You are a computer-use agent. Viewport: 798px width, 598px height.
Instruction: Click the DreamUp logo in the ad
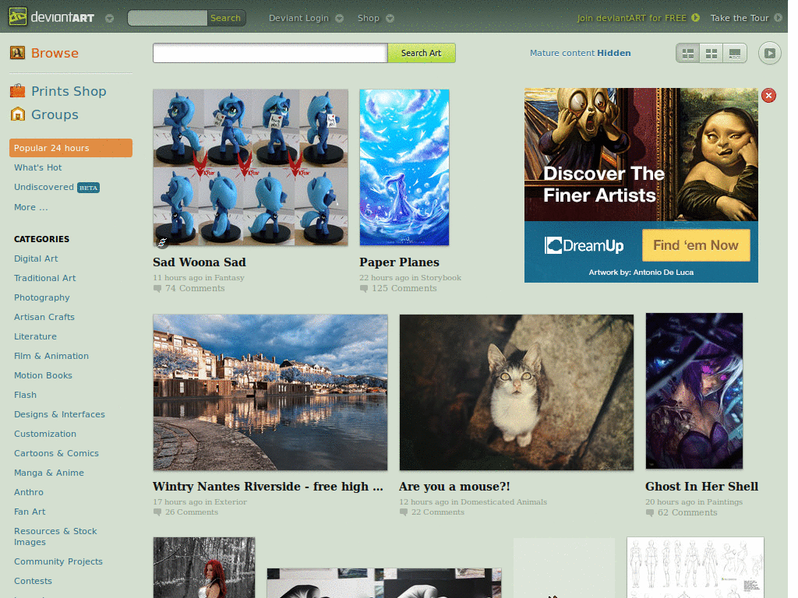[584, 245]
